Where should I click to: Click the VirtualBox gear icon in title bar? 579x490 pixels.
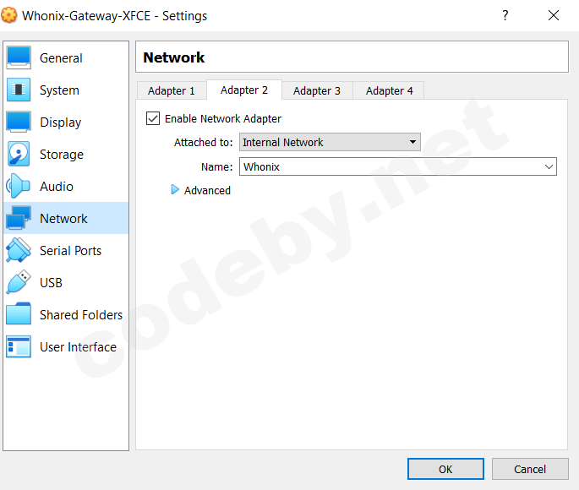click(8, 15)
